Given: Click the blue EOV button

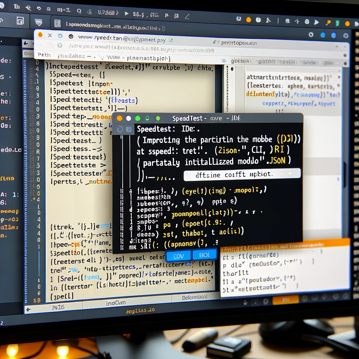Looking at the screenshot, I should point(178,256).
